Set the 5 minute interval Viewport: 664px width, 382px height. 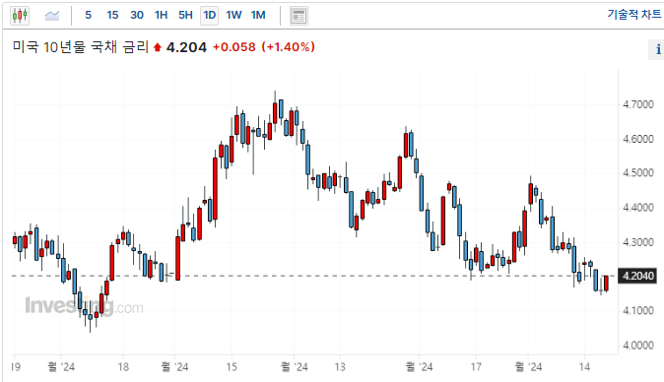click(88, 15)
